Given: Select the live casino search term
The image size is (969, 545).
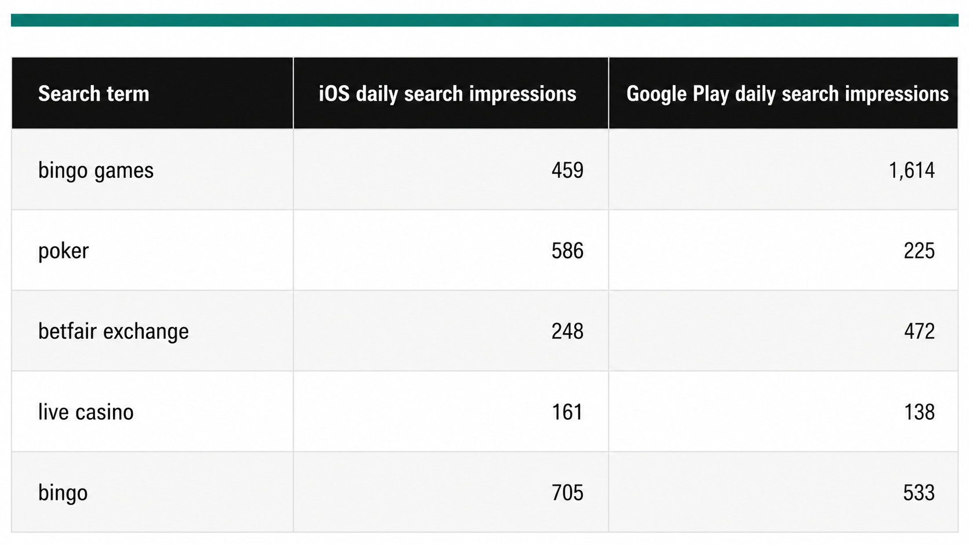Looking at the screenshot, I should [x=86, y=412].
